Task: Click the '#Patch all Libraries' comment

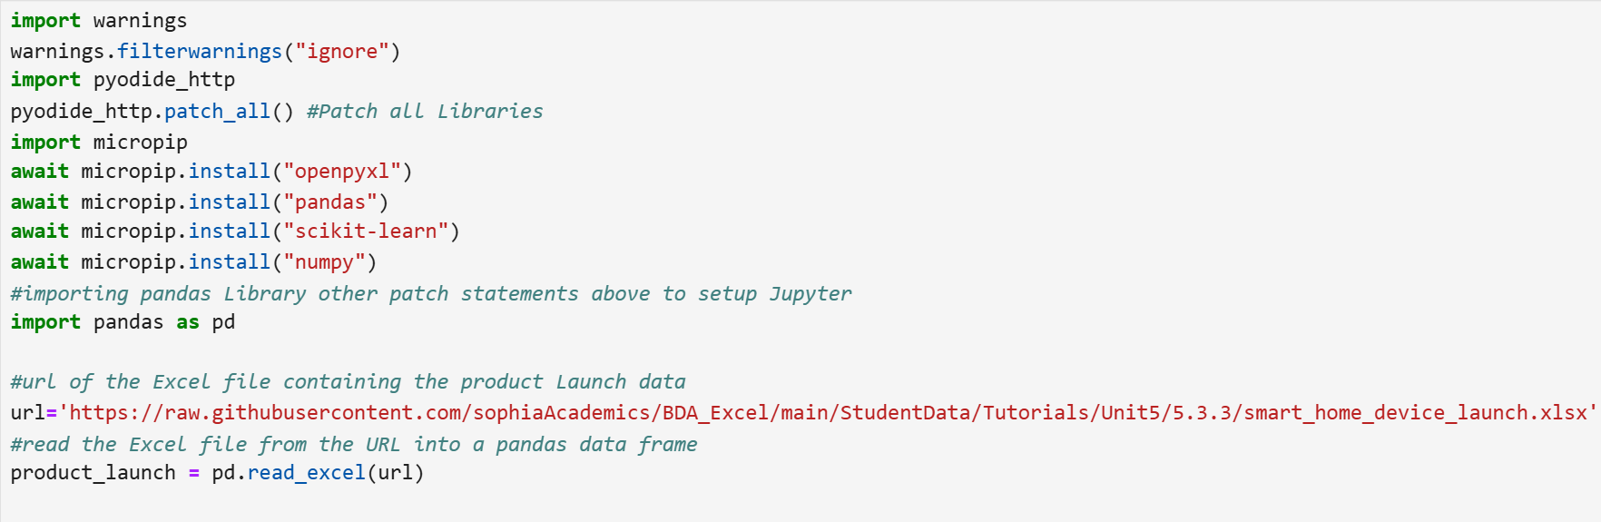Action: tap(425, 112)
